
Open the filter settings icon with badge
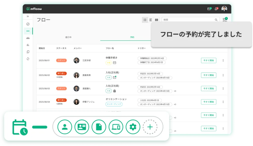[x=225, y=19]
